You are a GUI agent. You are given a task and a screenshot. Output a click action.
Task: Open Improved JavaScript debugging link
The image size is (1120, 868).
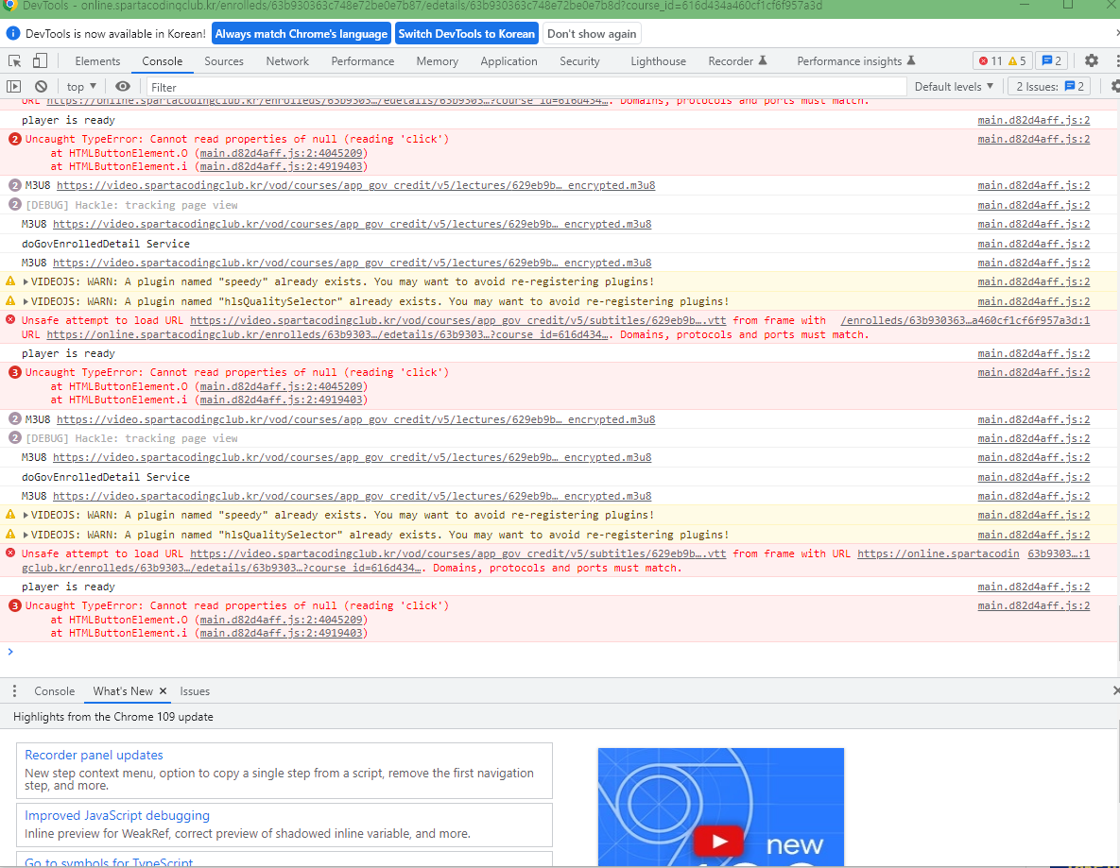pos(117,815)
